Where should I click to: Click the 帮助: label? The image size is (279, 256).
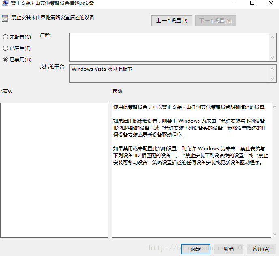(x=118, y=91)
